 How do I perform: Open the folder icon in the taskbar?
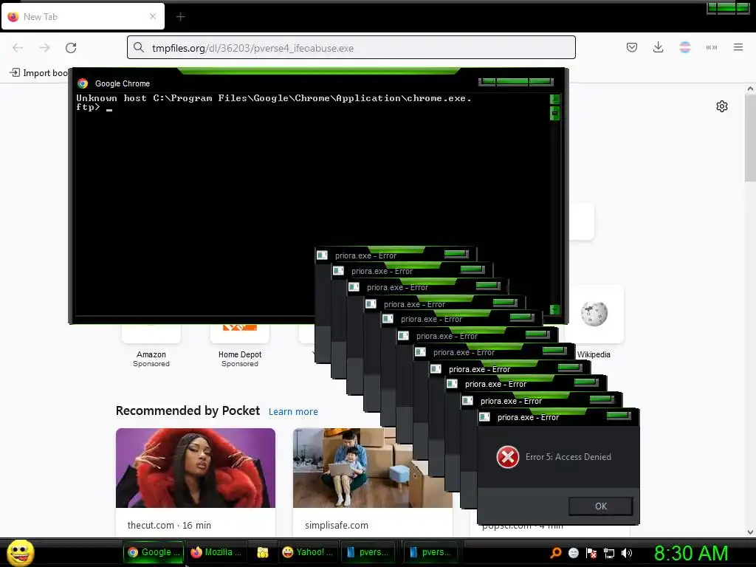(262, 552)
